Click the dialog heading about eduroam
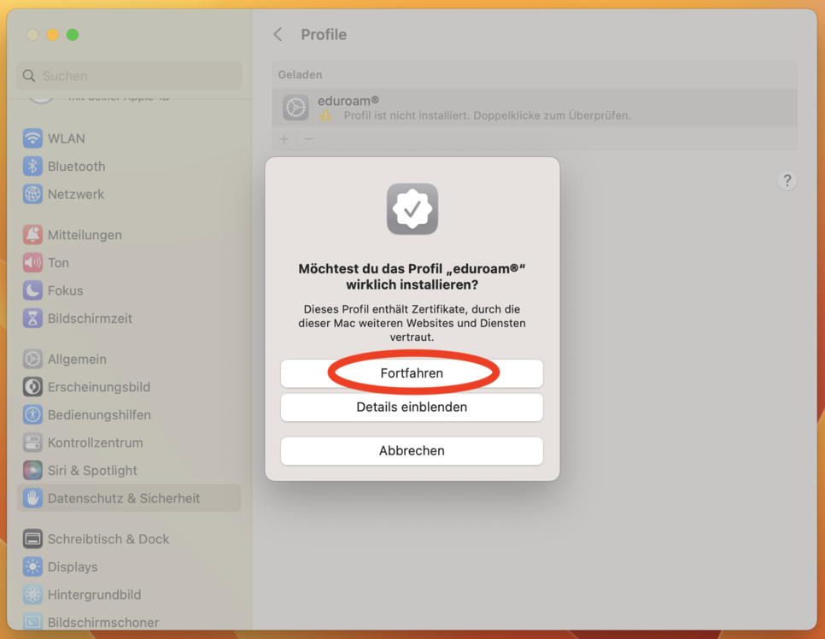The width and height of the screenshot is (825, 639). (x=412, y=276)
